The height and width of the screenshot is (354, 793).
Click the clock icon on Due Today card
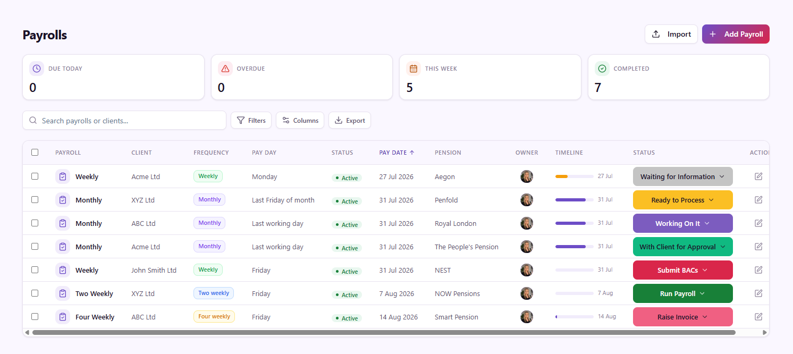click(x=37, y=69)
